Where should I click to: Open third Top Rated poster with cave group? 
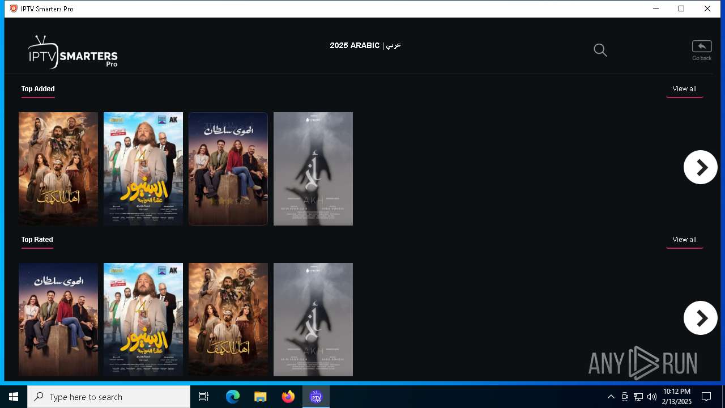(x=228, y=320)
